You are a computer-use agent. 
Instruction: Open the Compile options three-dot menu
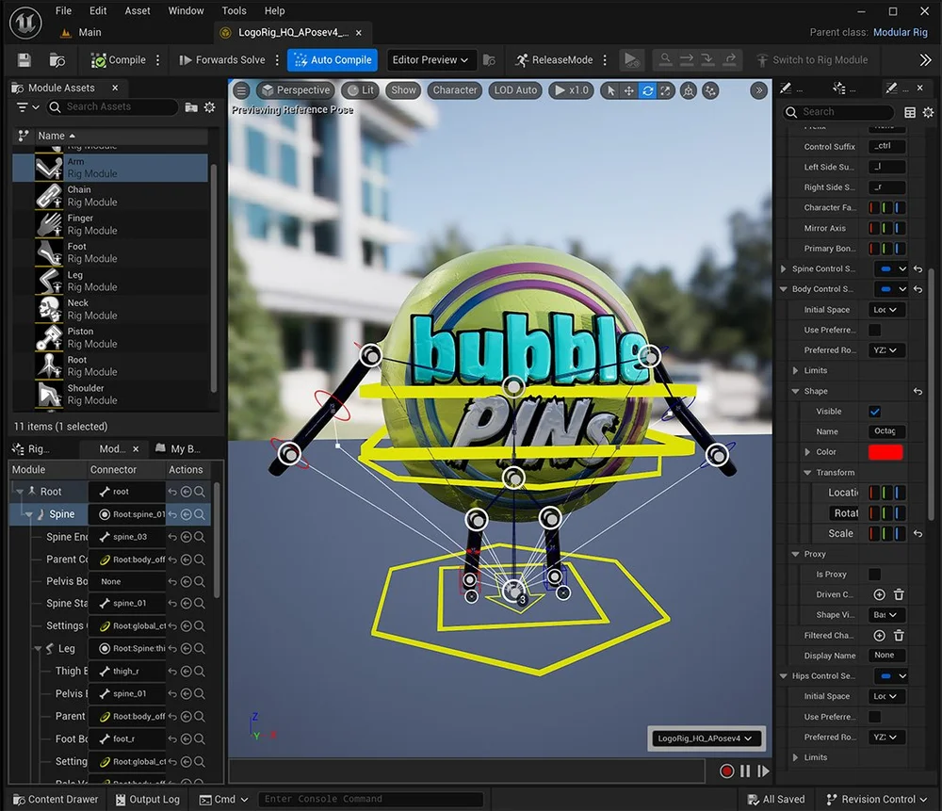pos(158,60)
